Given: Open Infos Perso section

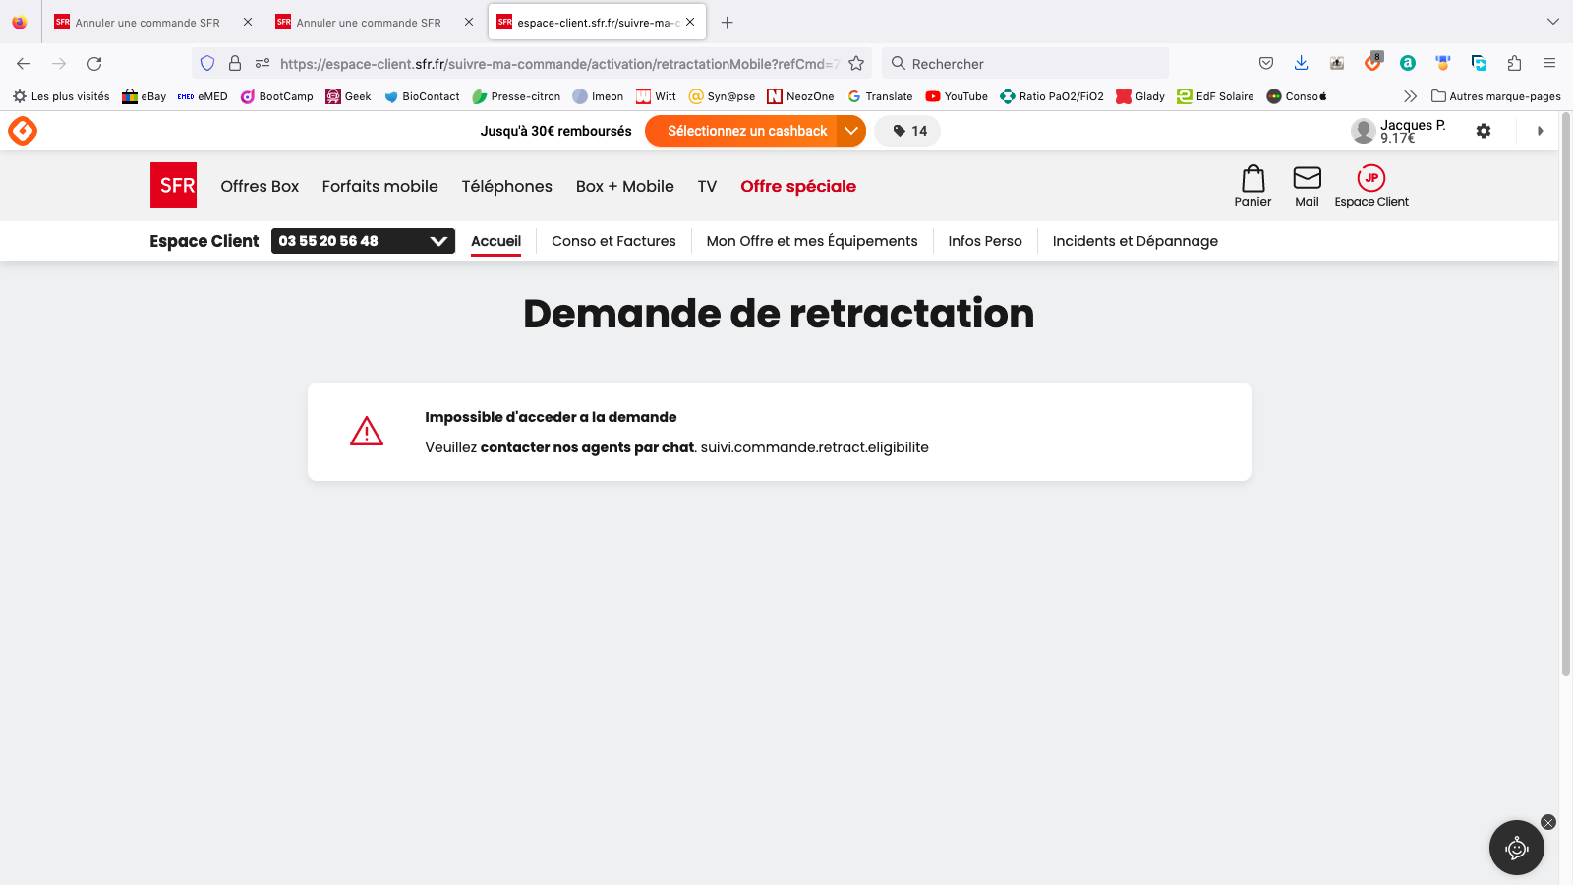Looking at the screenshot, I should pyautogui.click(x=984, y=241).
